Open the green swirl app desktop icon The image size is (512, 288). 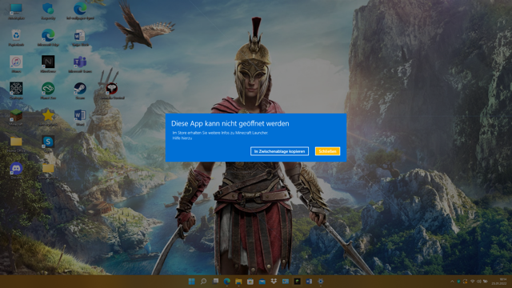(48, 89)
